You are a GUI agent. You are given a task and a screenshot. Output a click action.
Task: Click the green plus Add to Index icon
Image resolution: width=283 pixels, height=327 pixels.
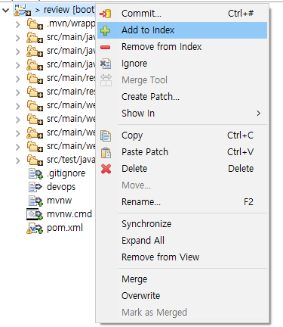click(106, 30)
